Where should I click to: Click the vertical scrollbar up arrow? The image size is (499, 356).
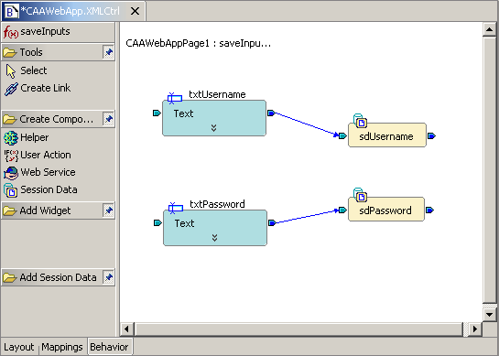[490, 30]
